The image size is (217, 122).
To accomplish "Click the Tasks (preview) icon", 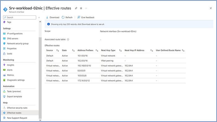I will click(4, 91).
